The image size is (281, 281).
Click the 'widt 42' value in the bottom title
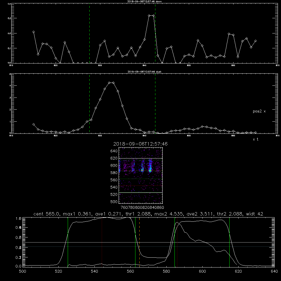(255, 214)
